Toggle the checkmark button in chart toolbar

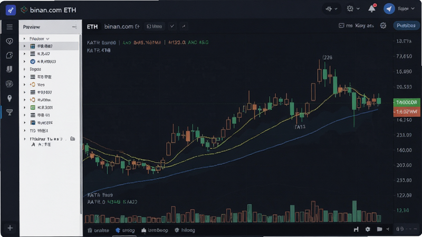172,26
